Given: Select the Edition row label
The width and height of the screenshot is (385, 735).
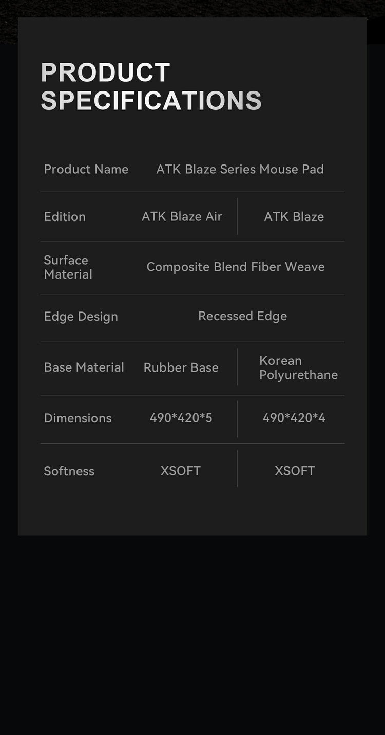Looking at the screenshot, I should click(x=65, y=216).
